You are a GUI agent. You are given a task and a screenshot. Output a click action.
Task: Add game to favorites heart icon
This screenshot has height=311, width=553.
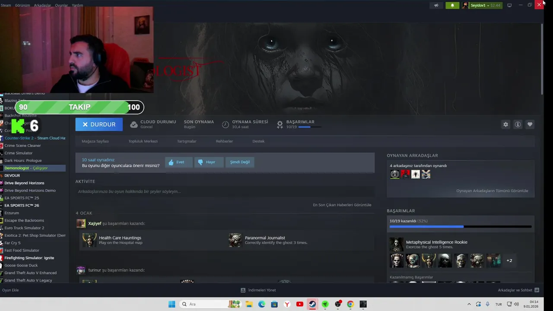point(530,124)
